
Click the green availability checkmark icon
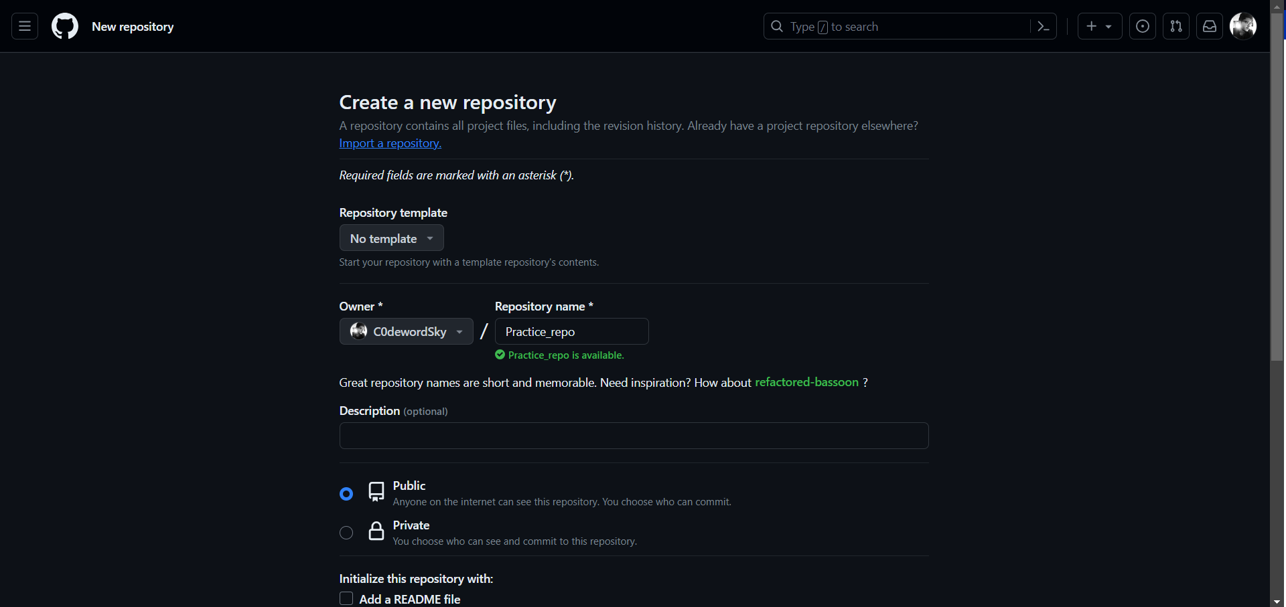500,355
